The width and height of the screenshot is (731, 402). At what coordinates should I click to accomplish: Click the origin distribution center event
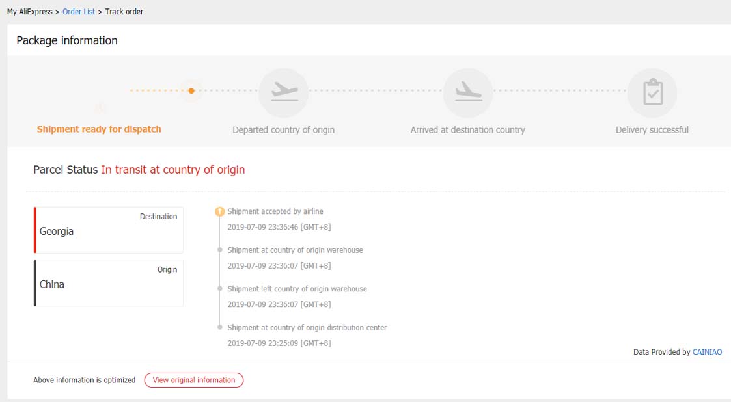(x=307, y=328)
